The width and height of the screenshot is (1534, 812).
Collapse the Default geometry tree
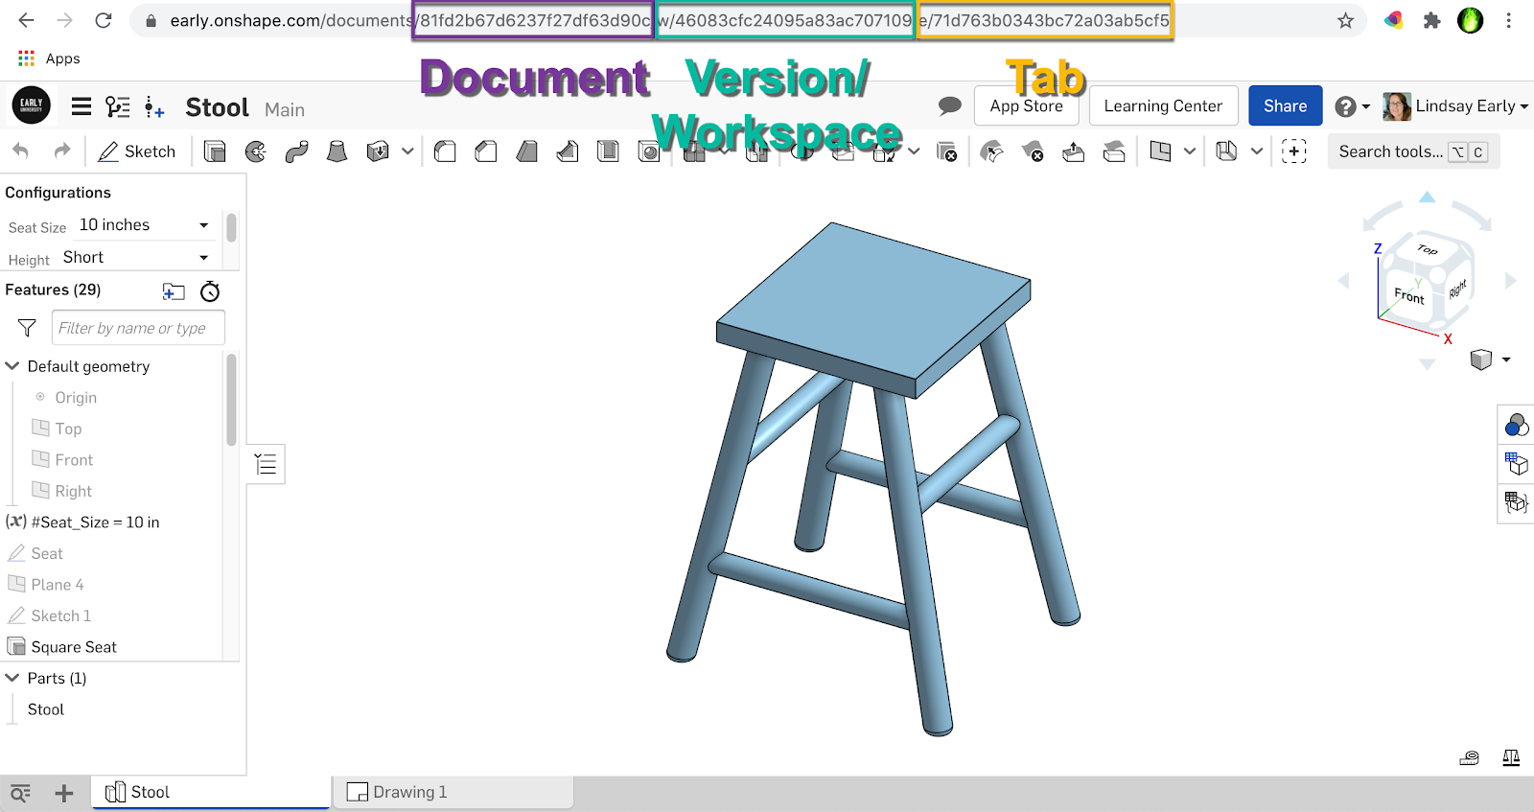click(x=12, y=366)
